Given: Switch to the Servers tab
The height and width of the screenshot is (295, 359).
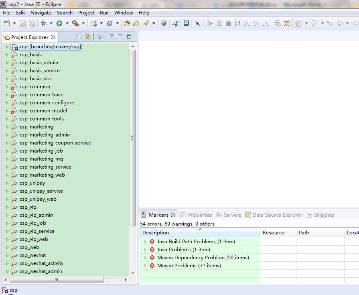Looking at the screenshot, I should [229, 215].
